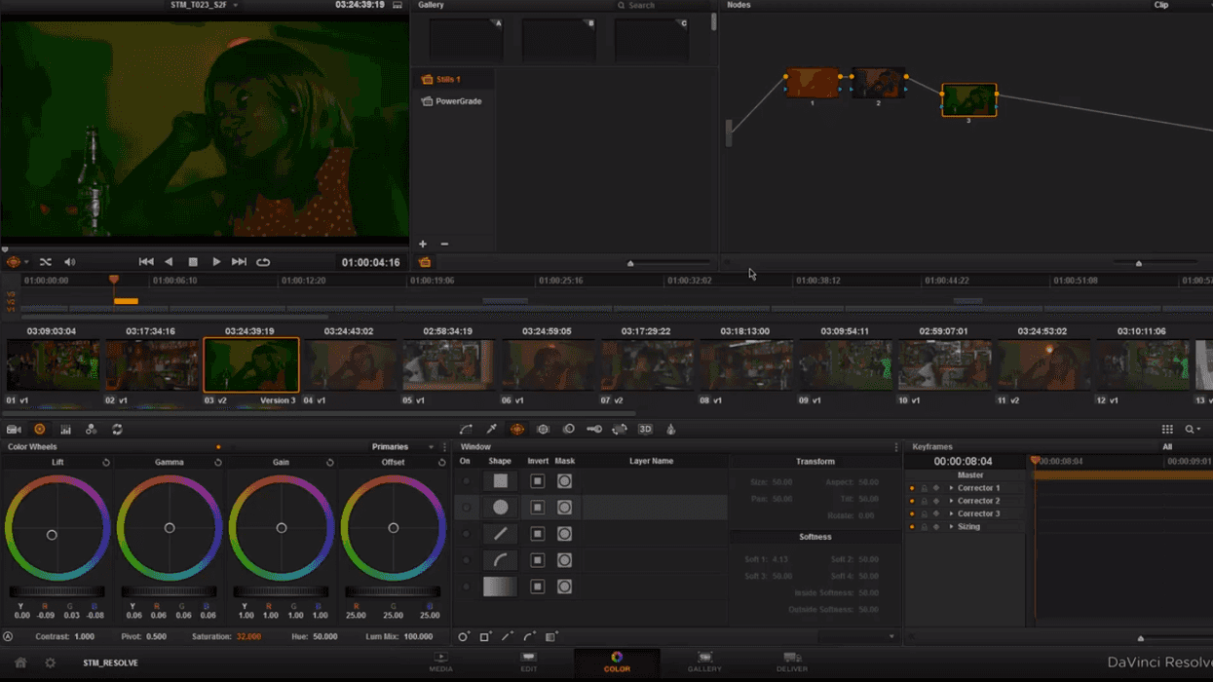Select the Color Wheels palette icon

[x=39, y=429]
